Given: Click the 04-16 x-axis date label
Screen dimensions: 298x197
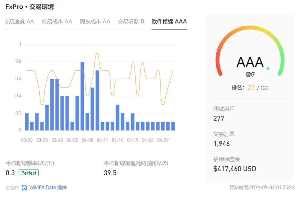Looking at the screenshot, I should (x=117, y=140).
